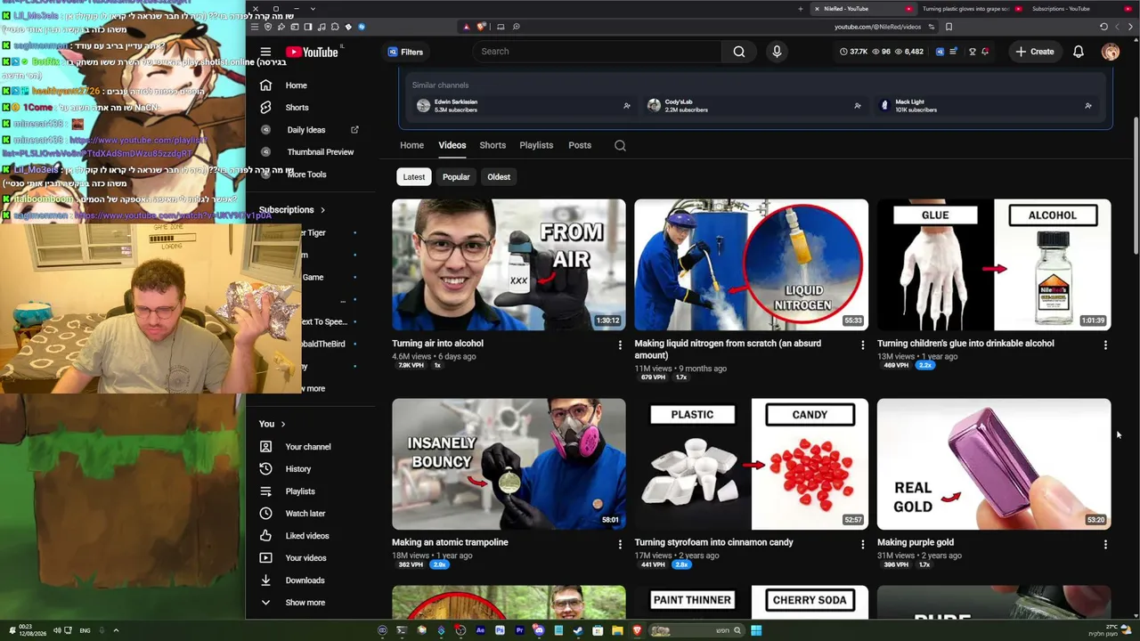This screenshot has height=641, width=1140.
Task: Open options for 'Turning air into alcohol'
Action: 620,345
